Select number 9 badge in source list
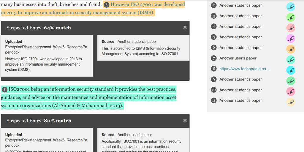This screenshot has height=152, width=304. [214, 79]
